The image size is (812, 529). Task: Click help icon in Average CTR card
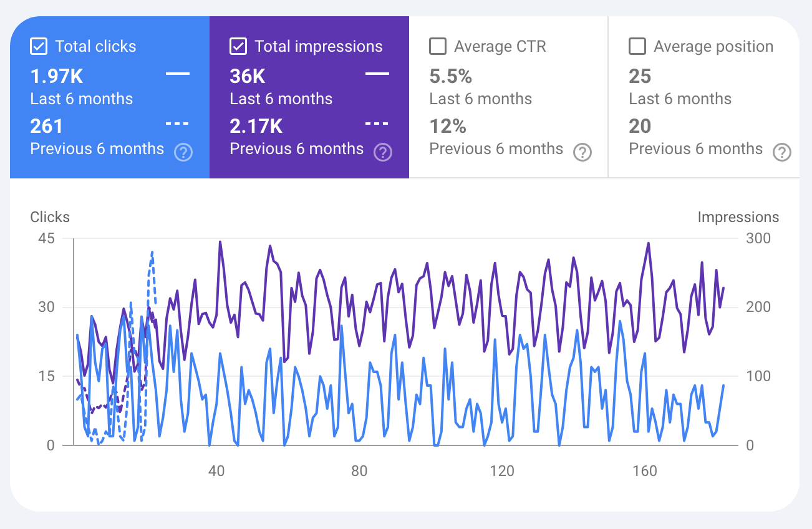[x=582, y=152]
